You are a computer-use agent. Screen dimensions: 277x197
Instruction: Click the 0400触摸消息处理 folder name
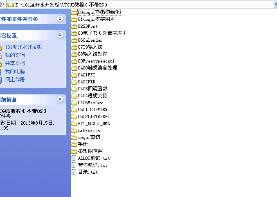tap(97, 68)
